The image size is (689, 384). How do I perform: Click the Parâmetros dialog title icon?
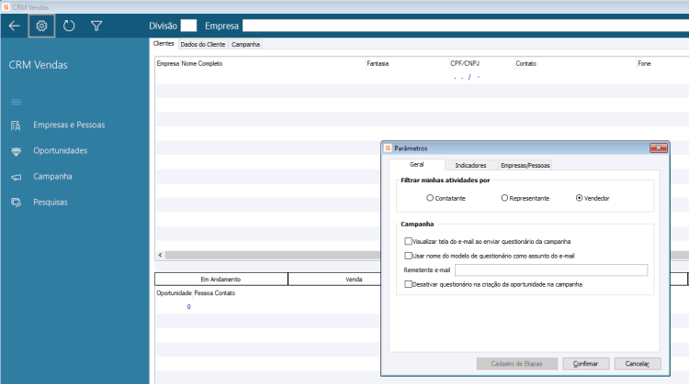click(388, 148)
